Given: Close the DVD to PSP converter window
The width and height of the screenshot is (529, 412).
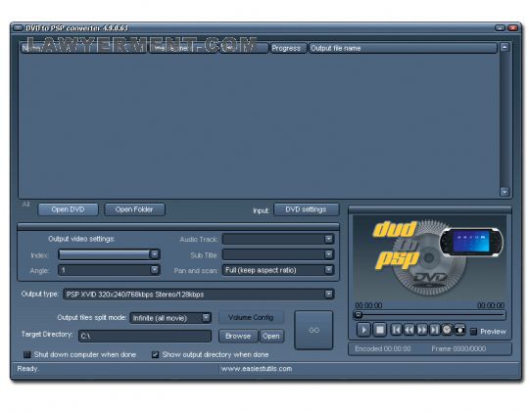Looking at the screenshot, I should tap(512, 28).
